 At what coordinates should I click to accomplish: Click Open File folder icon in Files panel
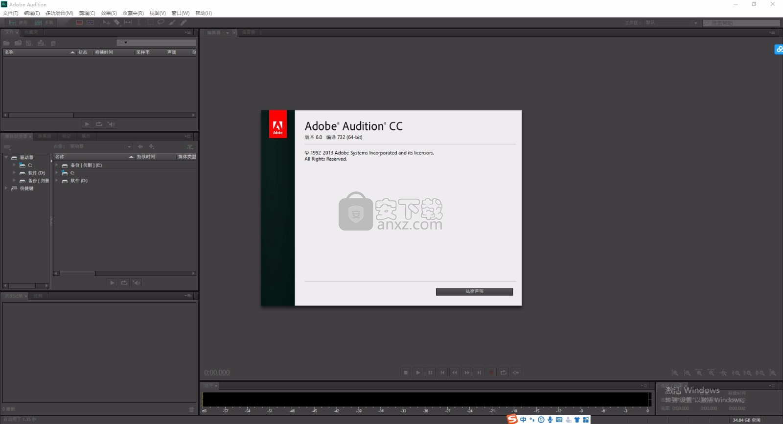[6, 43]
